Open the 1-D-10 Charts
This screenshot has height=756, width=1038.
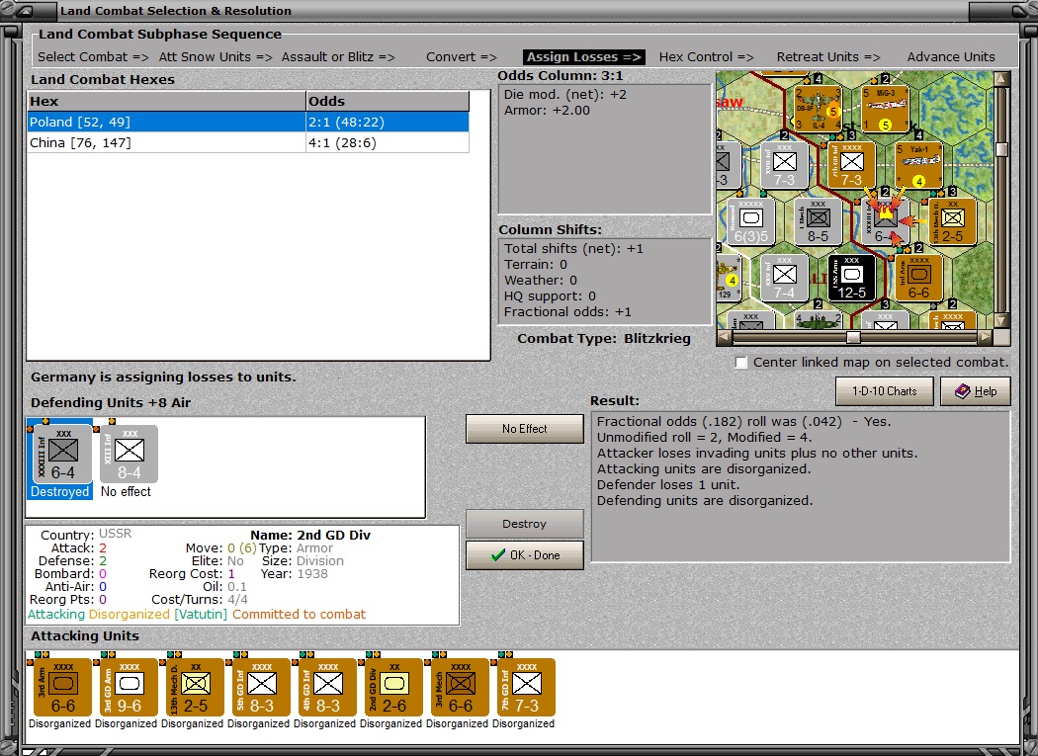(885, 391)
